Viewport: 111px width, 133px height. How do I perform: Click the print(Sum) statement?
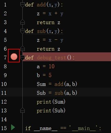pyautogui.click(x=51, y=102)
